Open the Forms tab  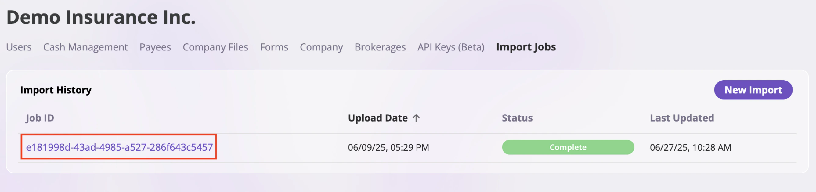274,47
